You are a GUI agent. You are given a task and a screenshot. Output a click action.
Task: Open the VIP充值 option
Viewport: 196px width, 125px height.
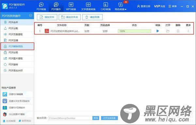(x=159, y=6)
